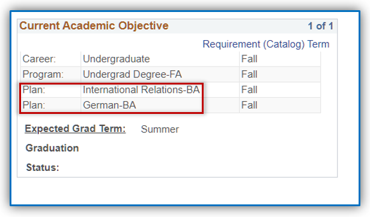Click Fall term for International Relations-BA

(249, 90)
